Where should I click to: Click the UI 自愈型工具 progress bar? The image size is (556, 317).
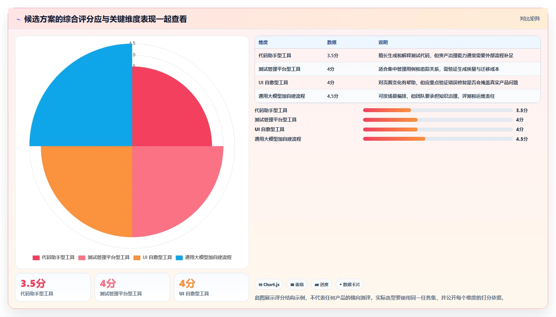[438, 130]
